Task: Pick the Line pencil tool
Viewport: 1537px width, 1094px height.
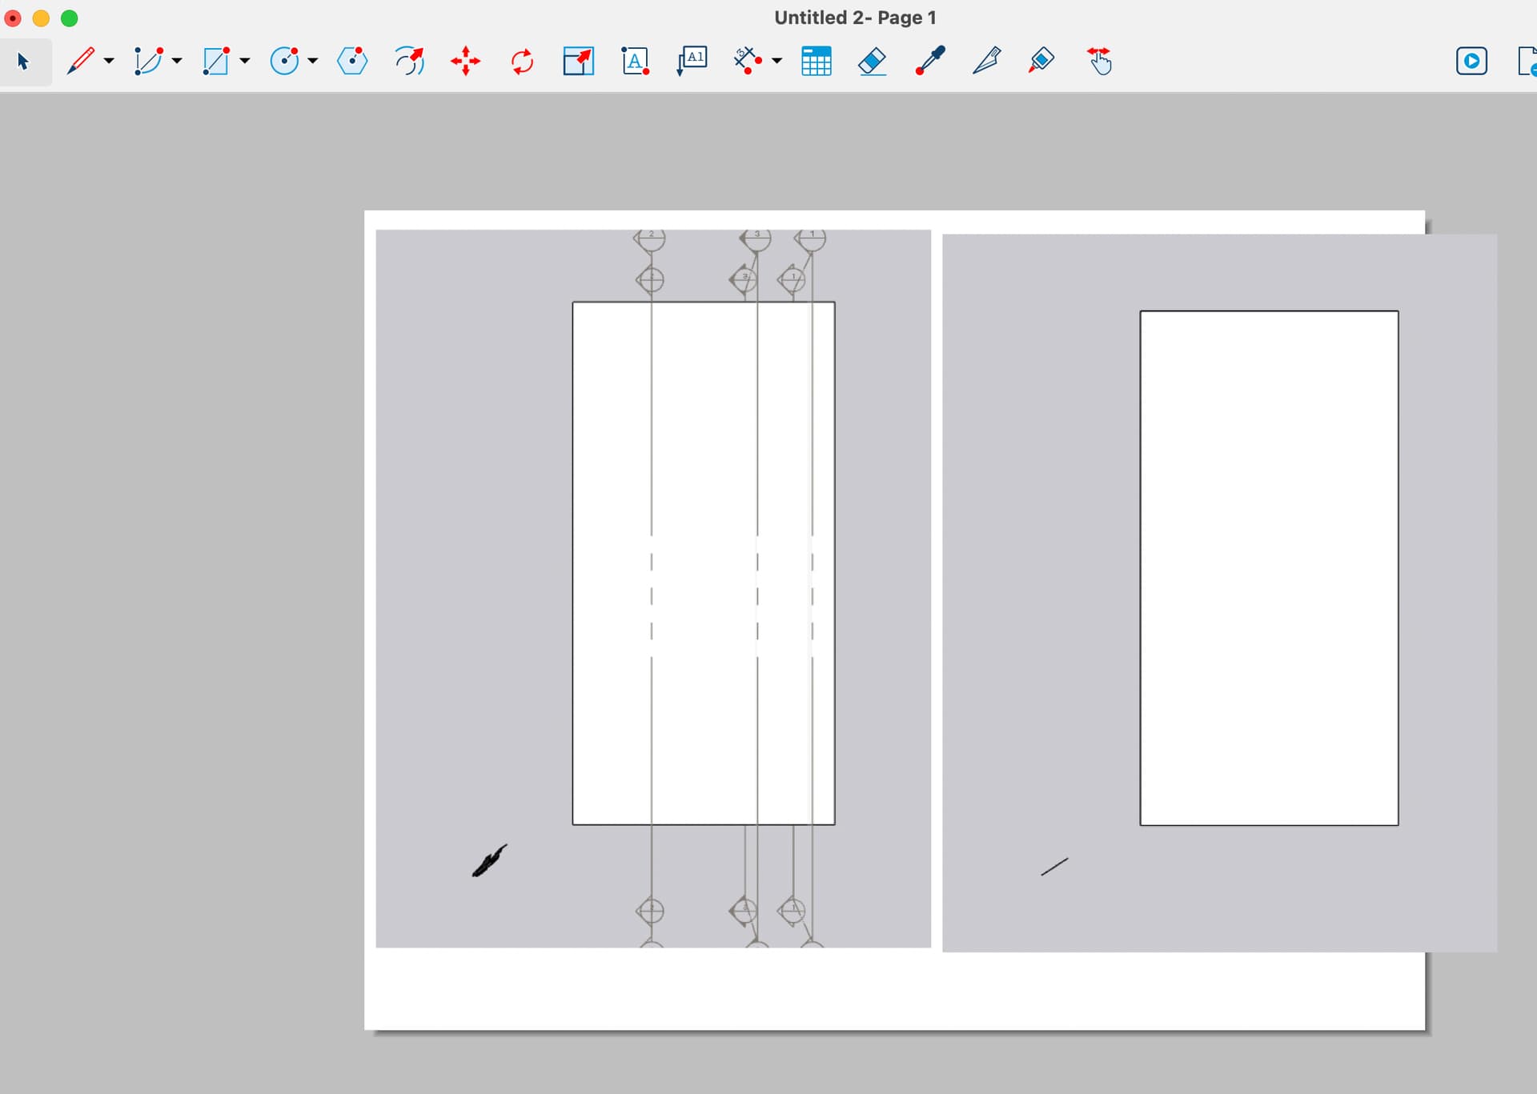Action: pos(80,62)
